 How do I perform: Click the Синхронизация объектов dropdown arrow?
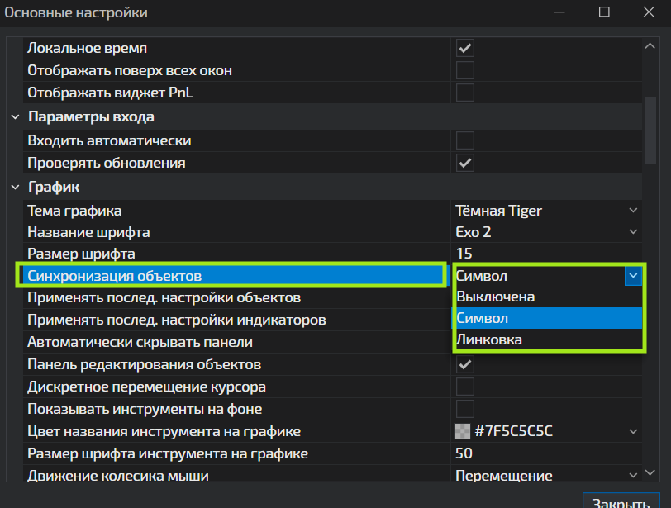click(x=633, y=276)
